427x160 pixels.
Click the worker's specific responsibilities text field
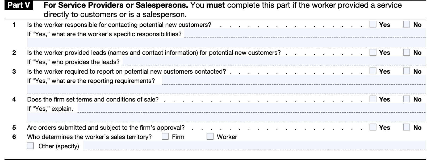click(x=304, y=34)
